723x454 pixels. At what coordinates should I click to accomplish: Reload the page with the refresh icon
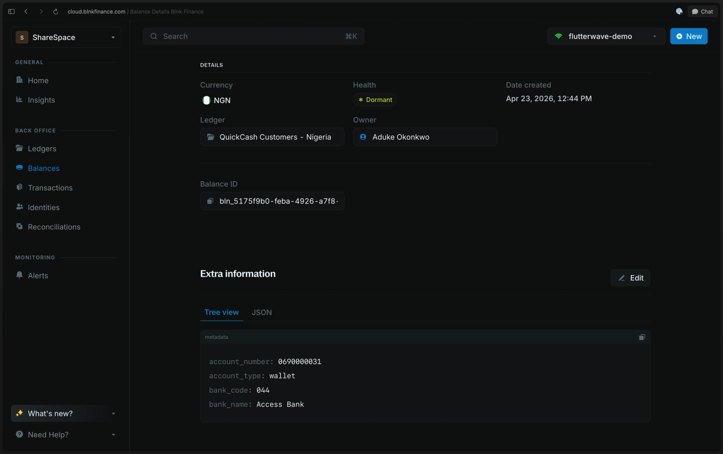pyautogui.click(x=56, y=12)
